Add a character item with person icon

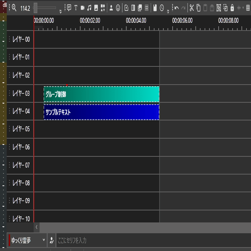(111, 8)
